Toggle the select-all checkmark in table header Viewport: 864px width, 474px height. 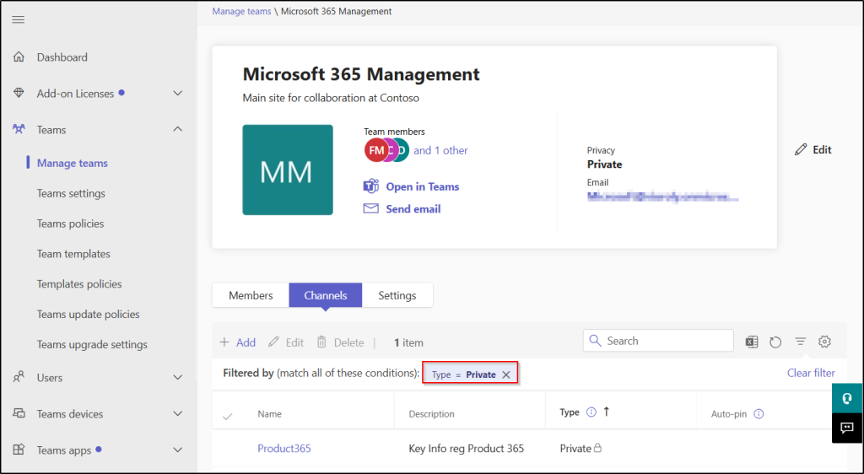(227, 416)
